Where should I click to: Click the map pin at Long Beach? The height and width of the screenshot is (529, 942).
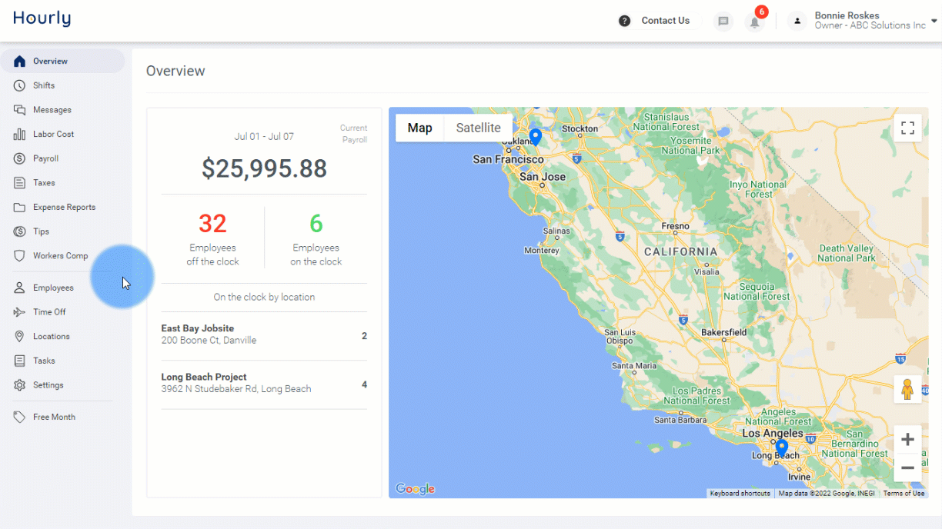click(781, 448)
